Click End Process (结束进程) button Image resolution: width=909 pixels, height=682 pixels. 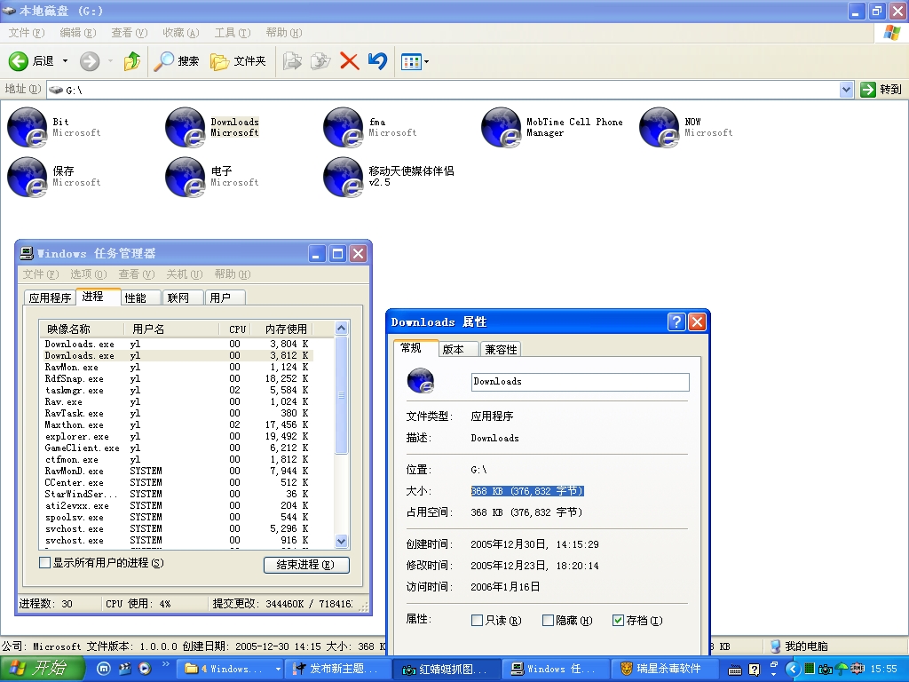pyautogui.click(x=306, y=564)
